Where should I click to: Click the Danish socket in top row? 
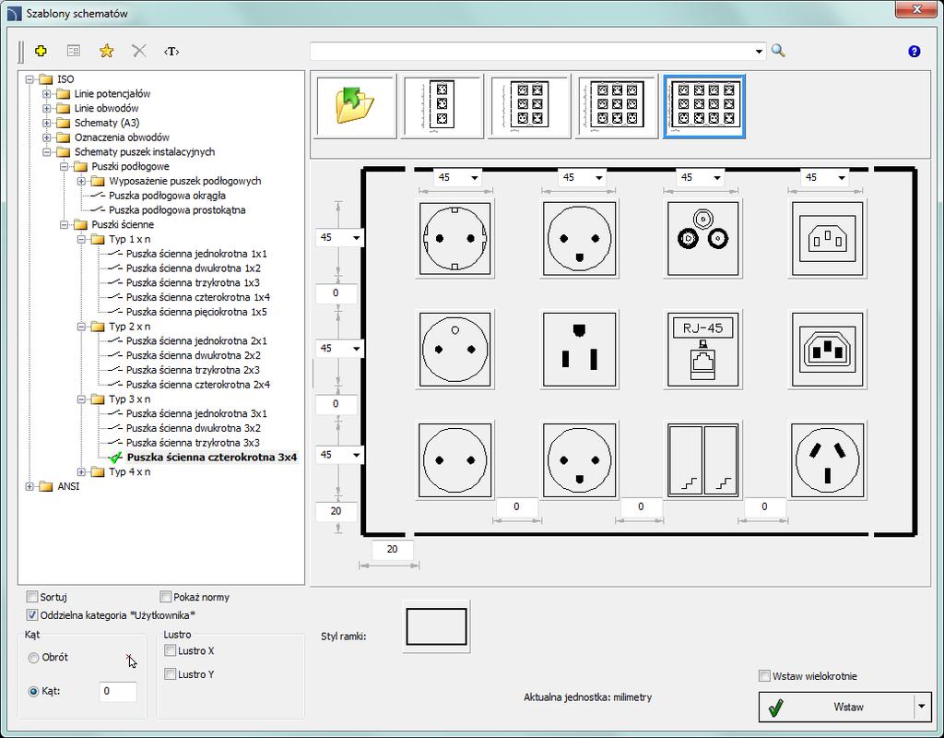579,239
